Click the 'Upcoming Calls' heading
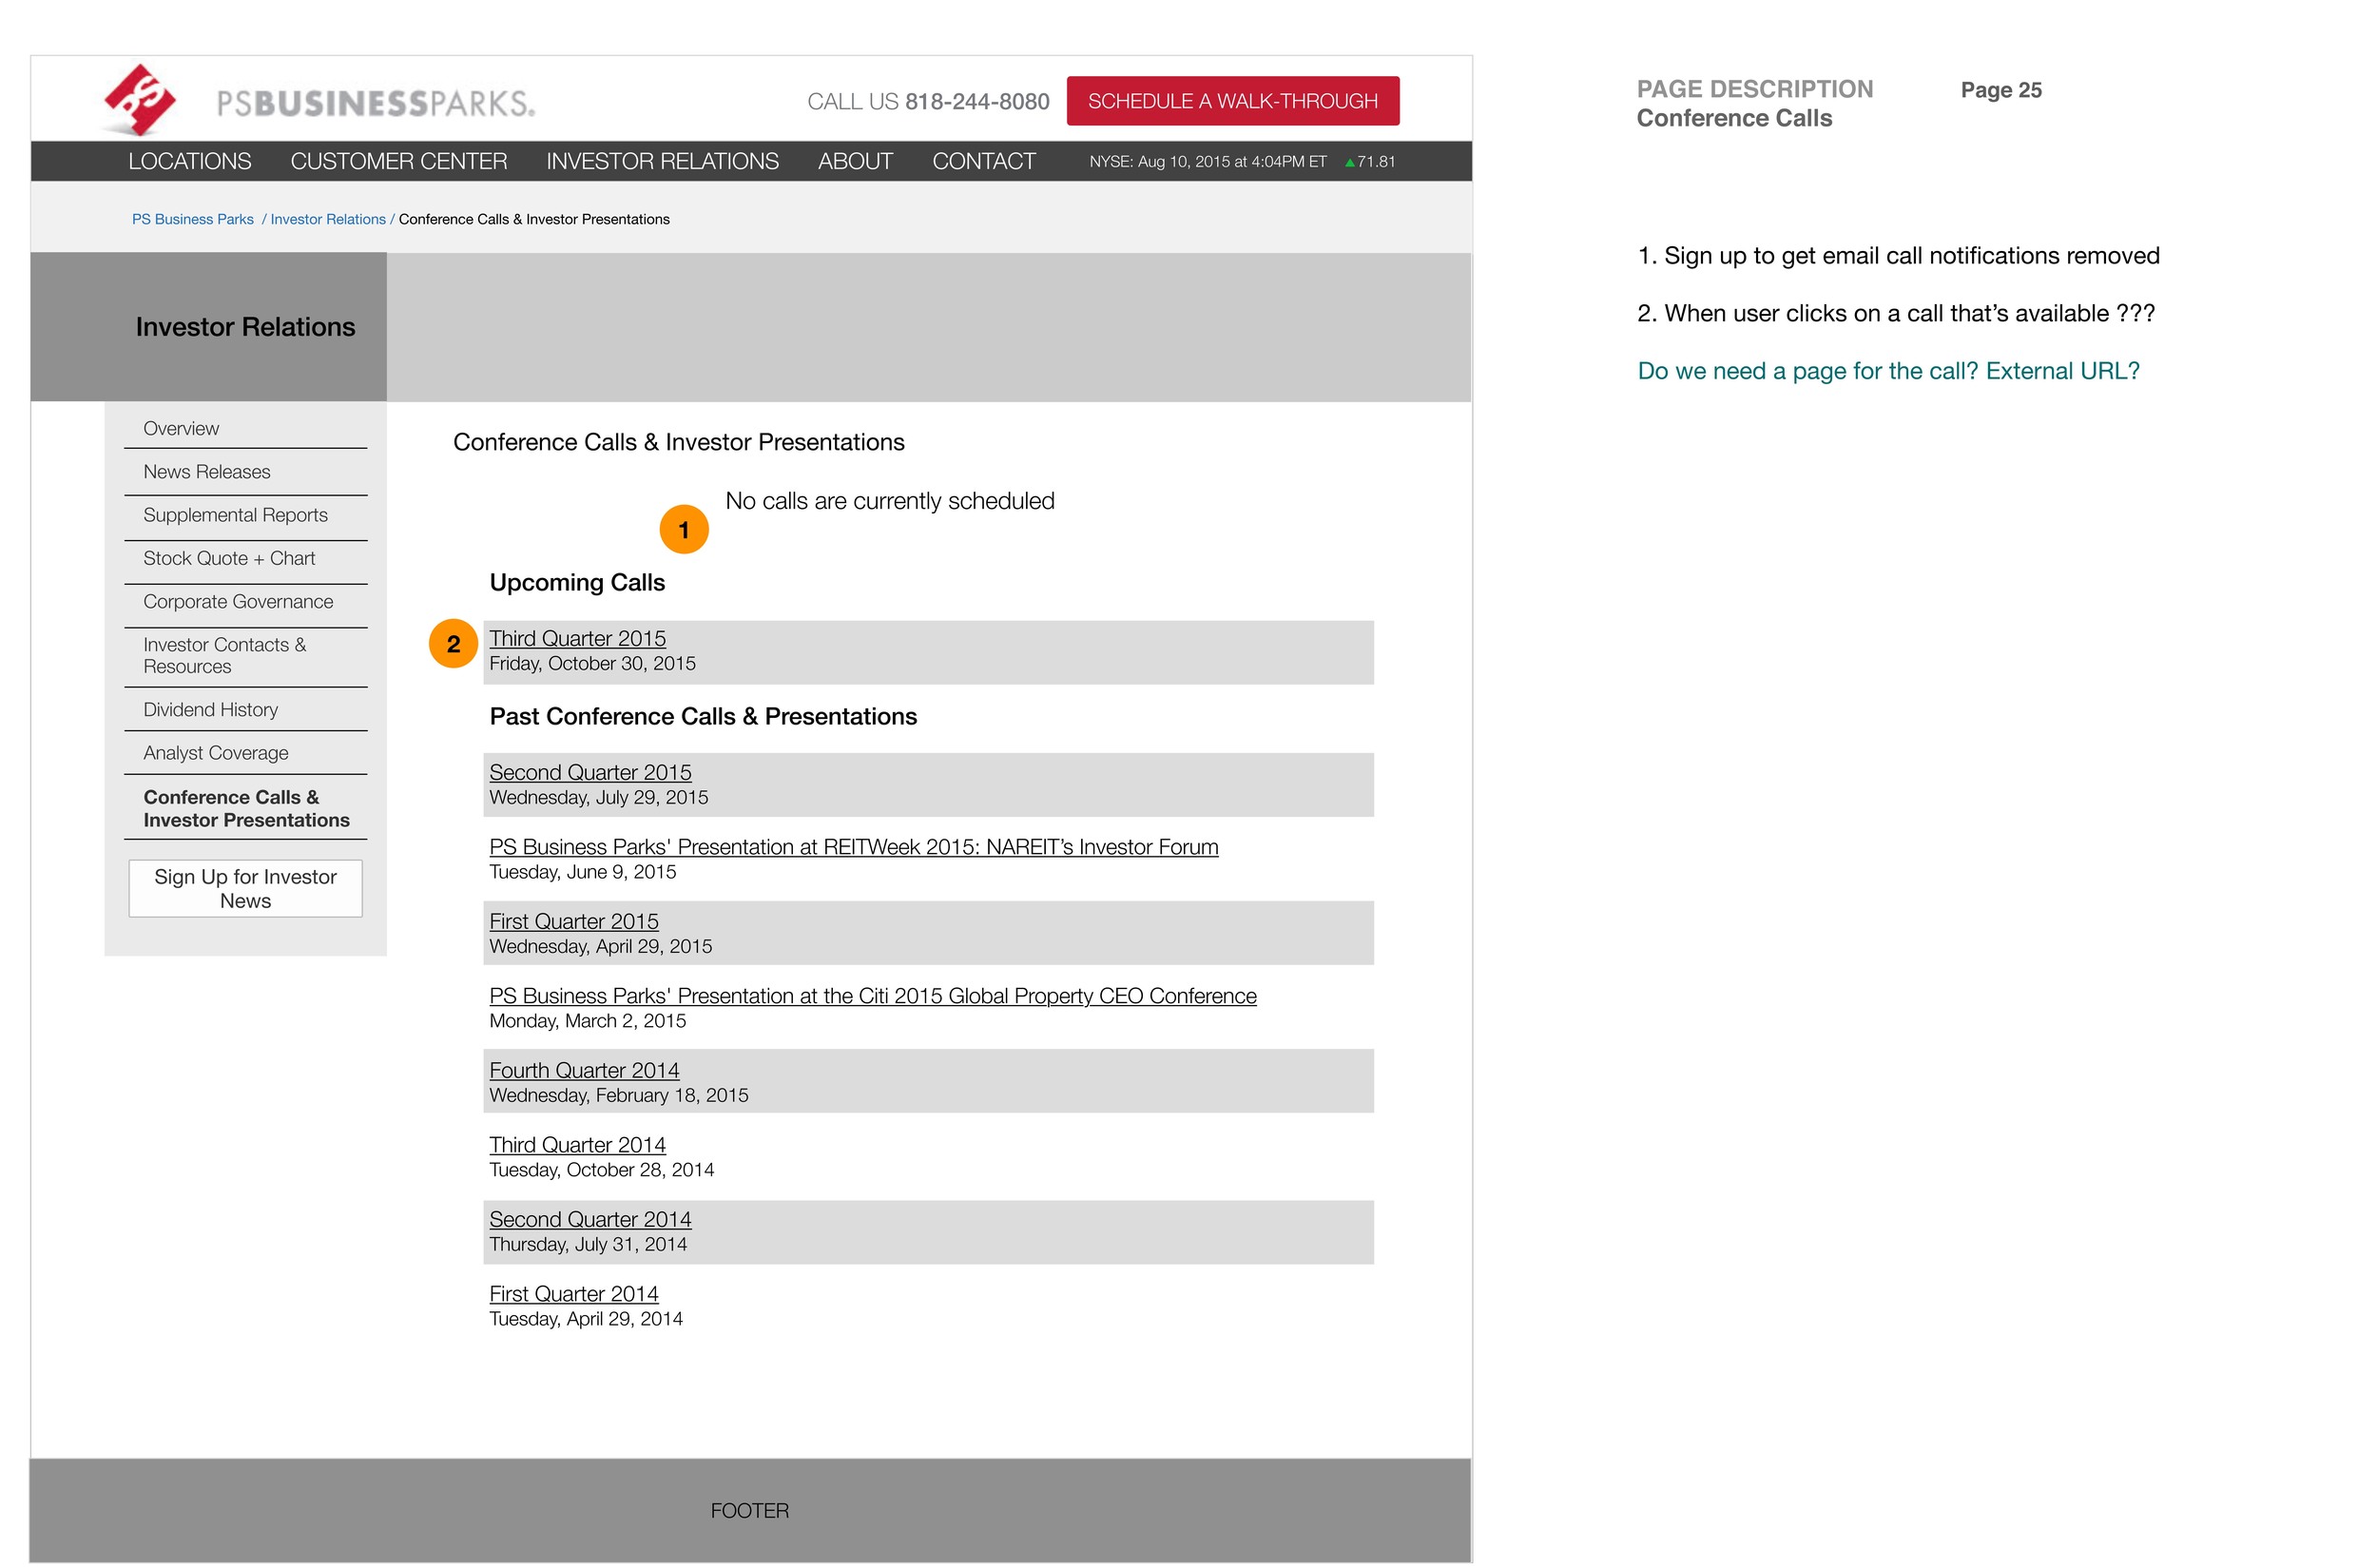Screen dimensions: 2377x1568 click(x=577, y=582)
